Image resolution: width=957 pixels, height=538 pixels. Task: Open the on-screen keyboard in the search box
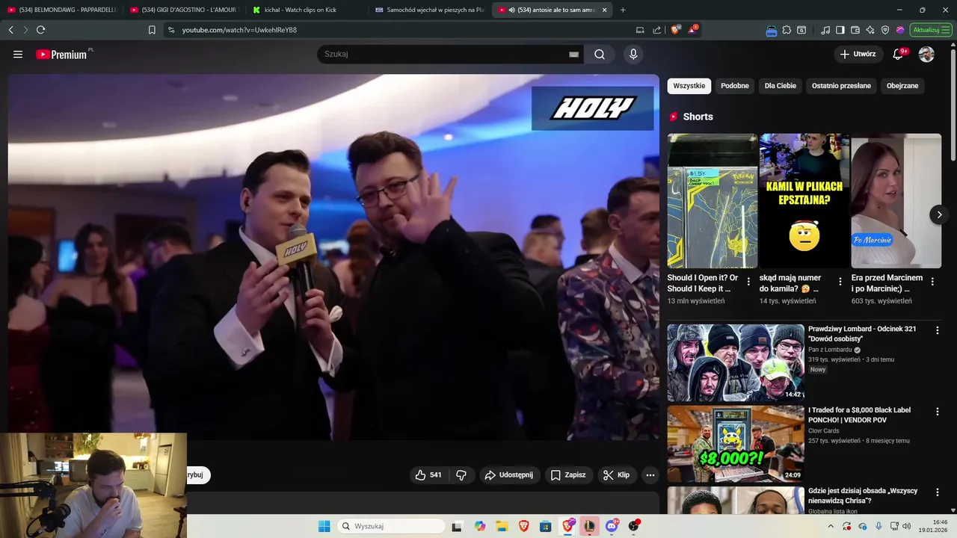pos(573,55)
